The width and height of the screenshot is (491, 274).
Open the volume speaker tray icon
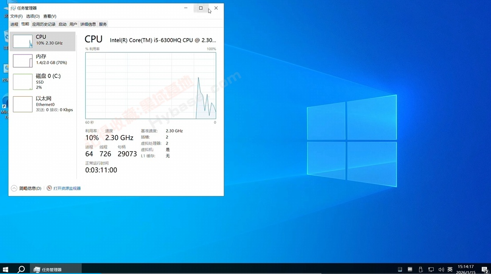coord(441,269)
